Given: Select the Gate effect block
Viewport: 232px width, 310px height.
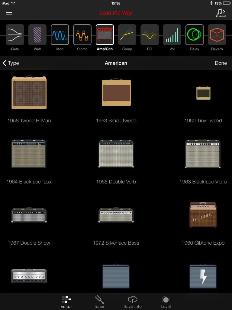Looking at the screenshot, I should 15,35.
